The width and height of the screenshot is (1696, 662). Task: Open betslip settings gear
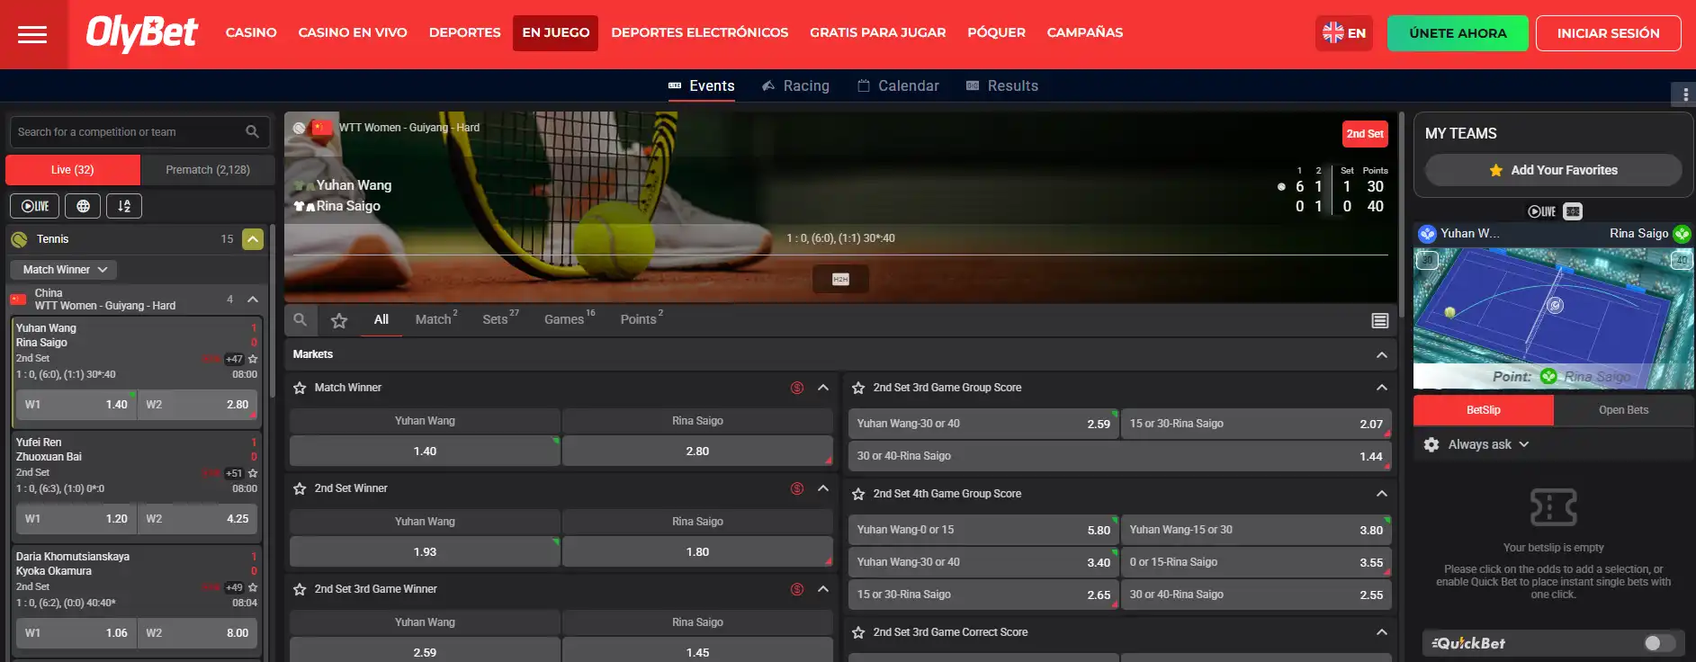click(x=1431, y=444)
